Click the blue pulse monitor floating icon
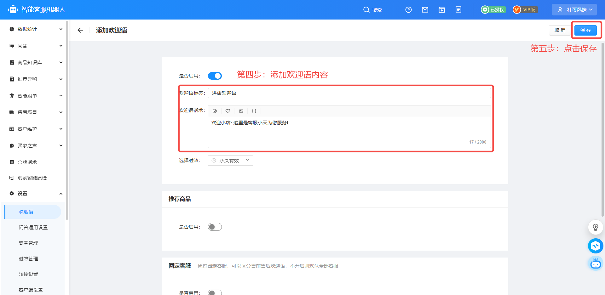This screenshot has width=605, height=295. (596, 246)
